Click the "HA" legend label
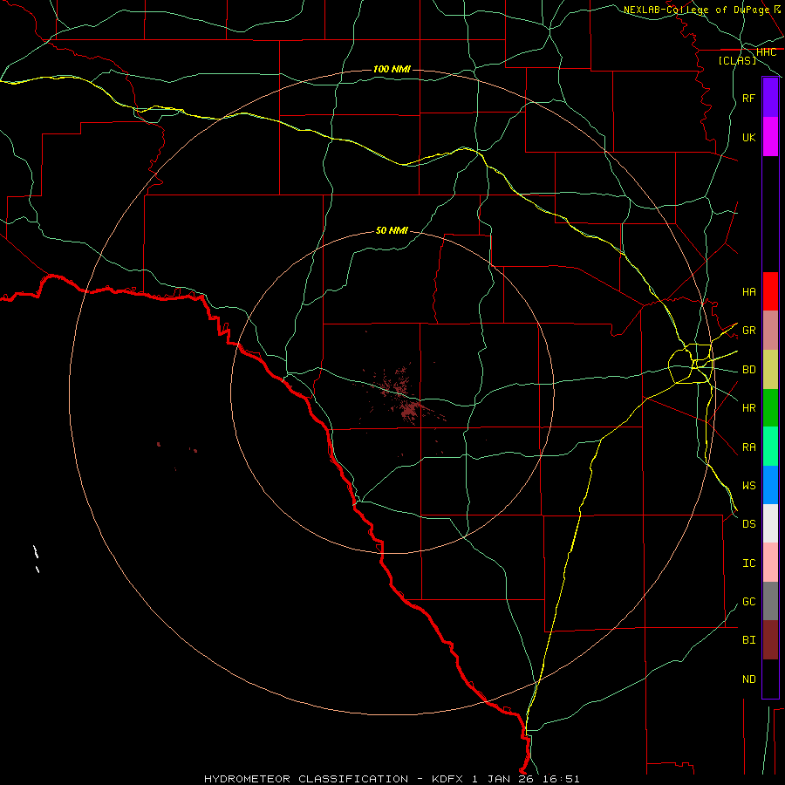The height and width of the screenshot is (785, 785). point(749,291)
